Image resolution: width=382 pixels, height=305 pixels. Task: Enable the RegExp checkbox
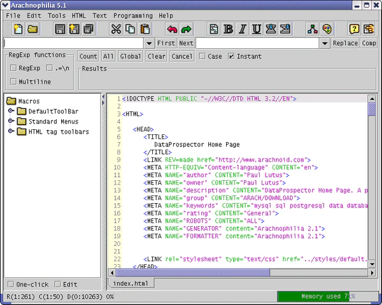pos(13,67)
